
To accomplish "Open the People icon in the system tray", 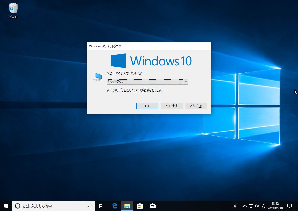I will click(236, 206).
